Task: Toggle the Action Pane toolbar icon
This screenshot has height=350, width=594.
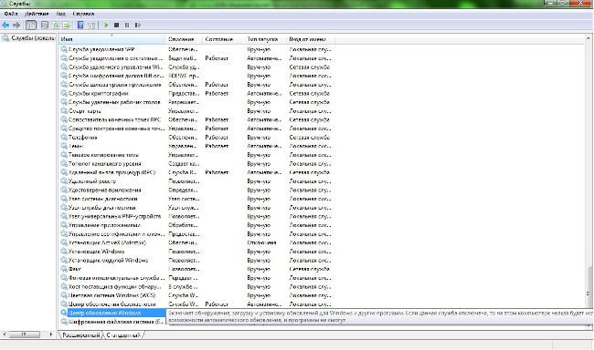Action: 91,26
